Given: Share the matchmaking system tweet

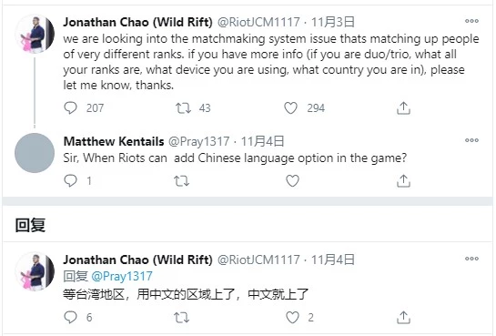Looking at the screenshot, I should [403, 107].
